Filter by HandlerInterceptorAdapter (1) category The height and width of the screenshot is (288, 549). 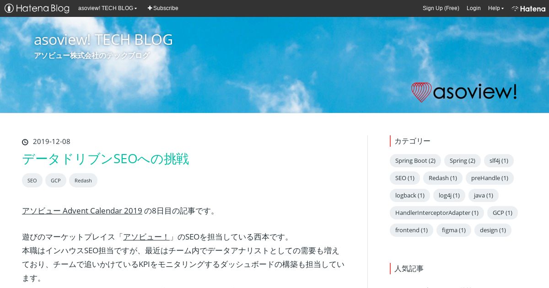(437, 213)
